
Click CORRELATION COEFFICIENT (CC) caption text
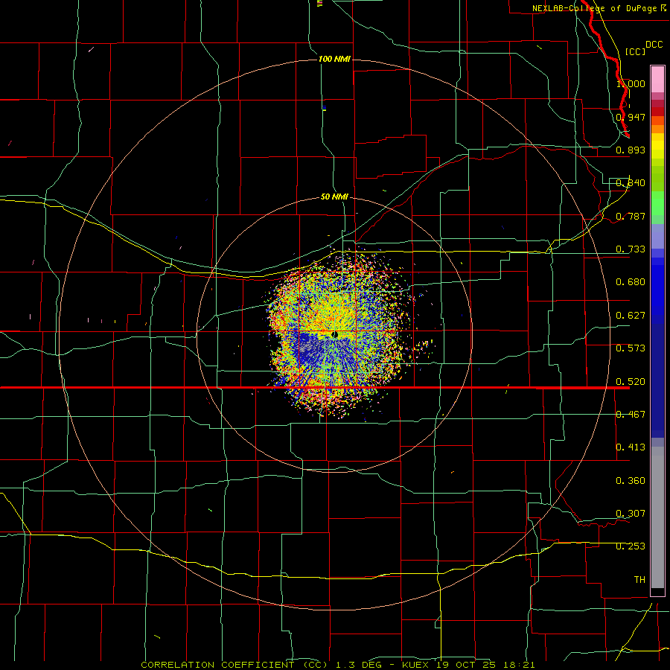pyautogui.click(x=234, y=665)
